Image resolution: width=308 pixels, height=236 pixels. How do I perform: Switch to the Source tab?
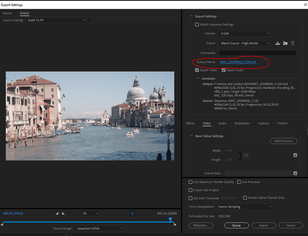(7, 13)
